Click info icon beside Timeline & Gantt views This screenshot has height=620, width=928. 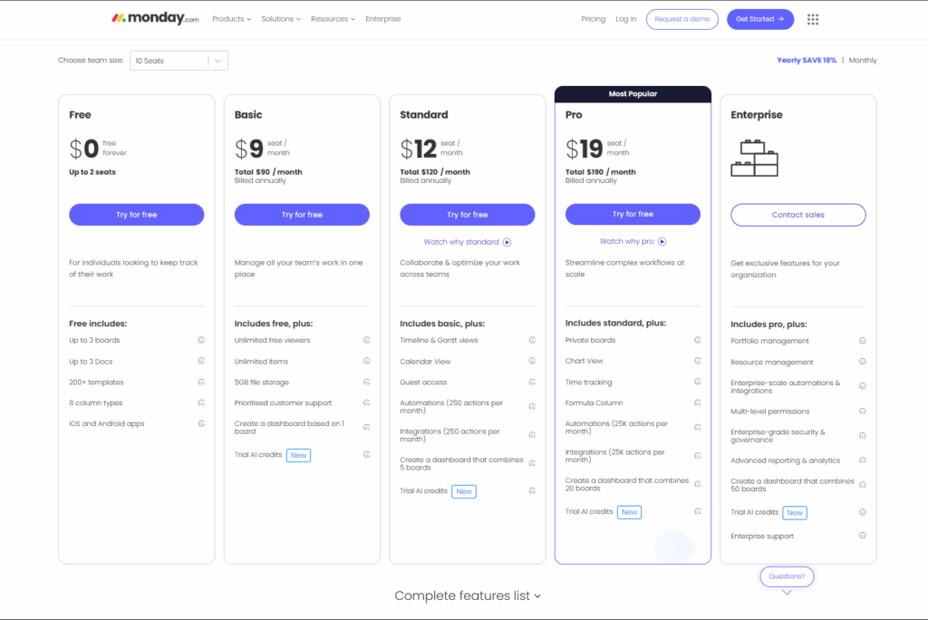pyautogui.click(x=532, y=340)
